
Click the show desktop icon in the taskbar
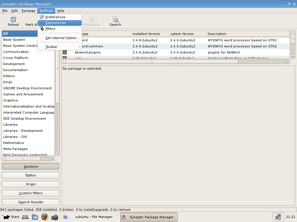[x=25, y=217]
